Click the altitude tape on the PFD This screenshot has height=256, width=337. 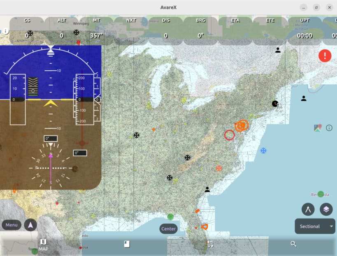click(85, 99)
